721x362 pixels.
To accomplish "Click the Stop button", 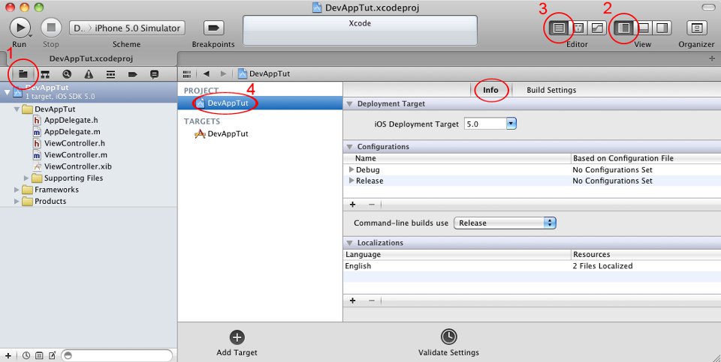I will [51, 28].
